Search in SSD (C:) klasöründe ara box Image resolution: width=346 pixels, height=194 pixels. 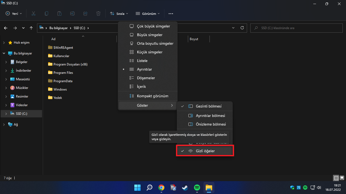click(x=297, y=28)
